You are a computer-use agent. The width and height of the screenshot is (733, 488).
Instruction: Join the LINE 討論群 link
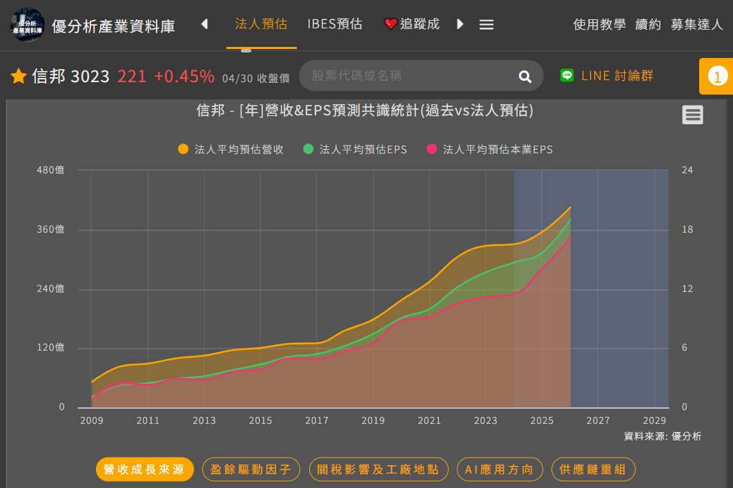pyautogui.click(x=617, y=76)
